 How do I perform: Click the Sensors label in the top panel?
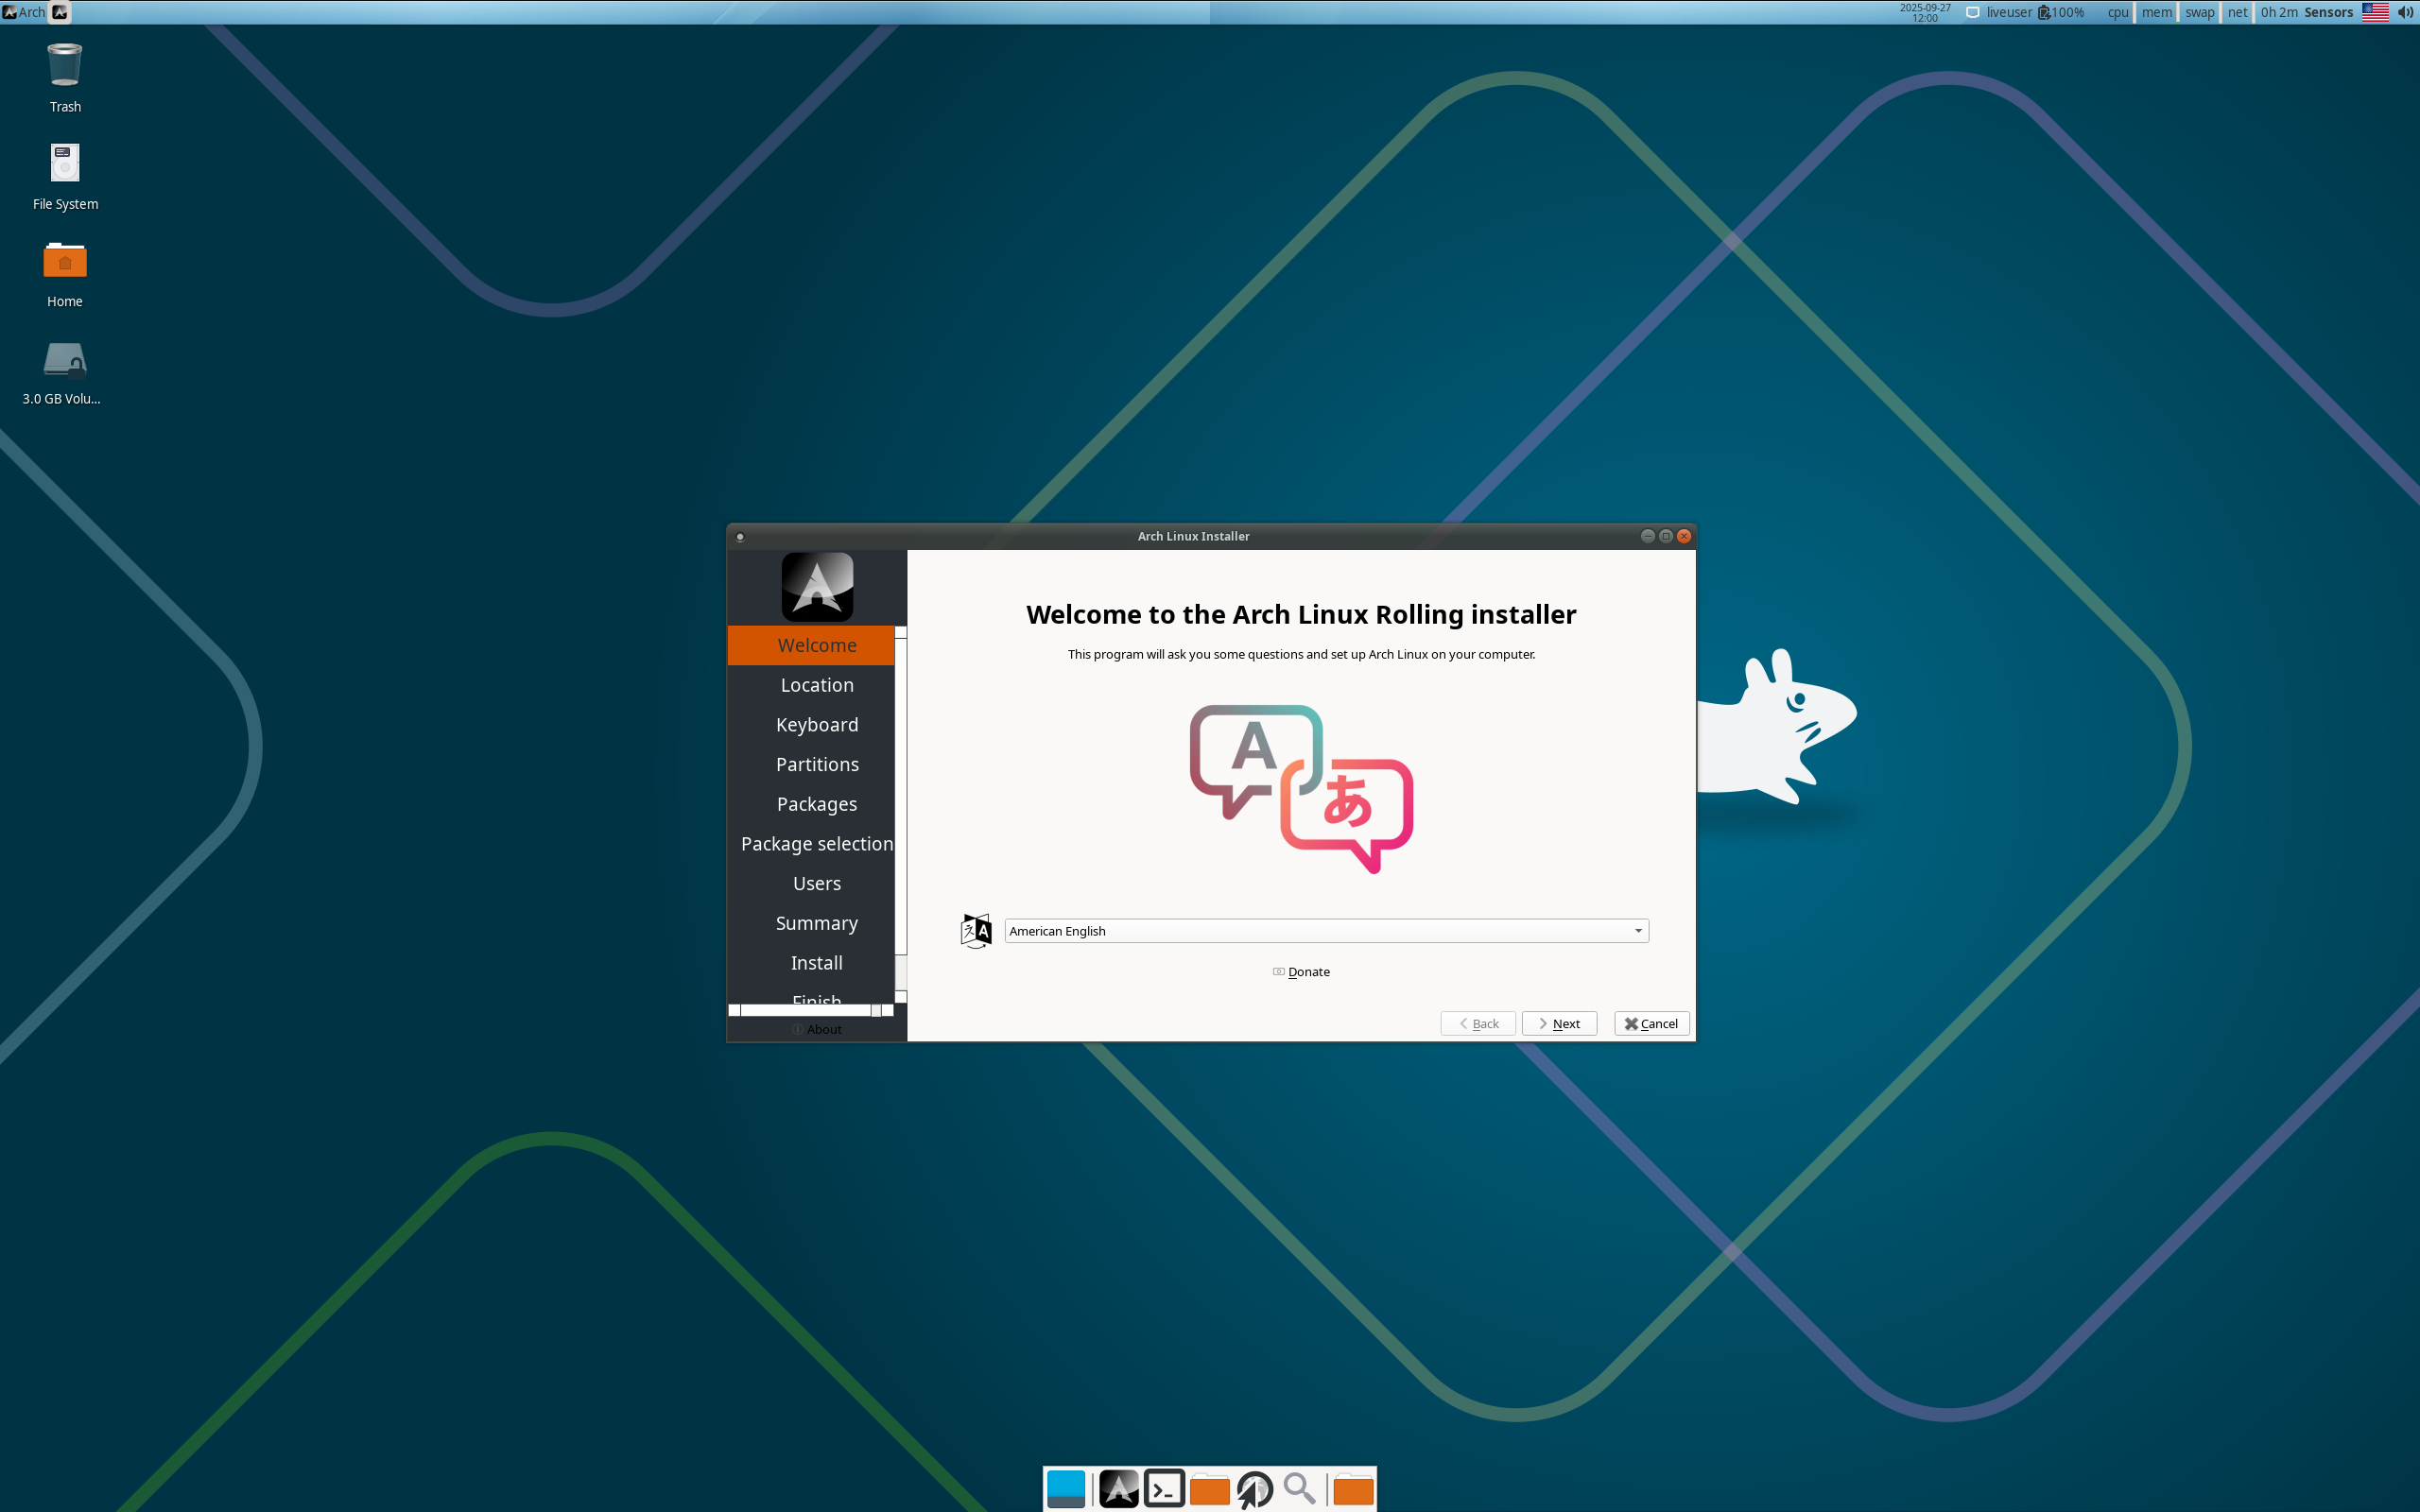point(2328,12)
